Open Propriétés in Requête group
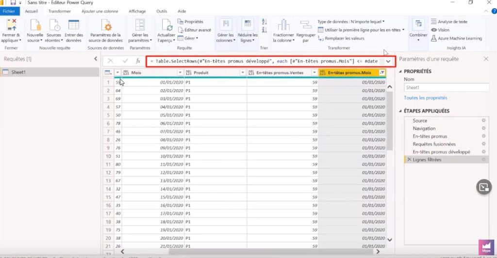The height and width of the screenshot is (258, 497). [x=190, y=21]
